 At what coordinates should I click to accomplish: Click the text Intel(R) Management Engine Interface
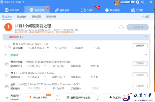(x=48, y=62)
